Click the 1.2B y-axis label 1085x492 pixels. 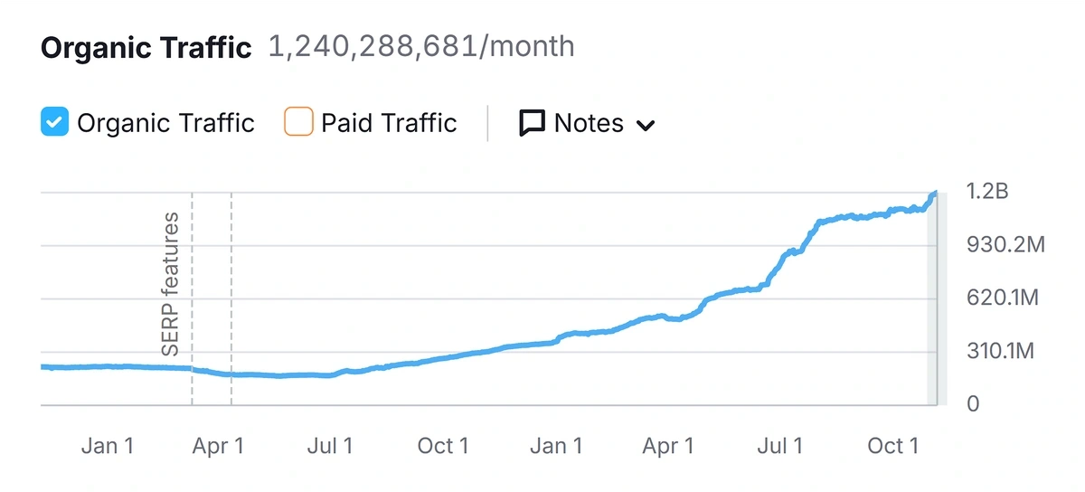[986, 192]
